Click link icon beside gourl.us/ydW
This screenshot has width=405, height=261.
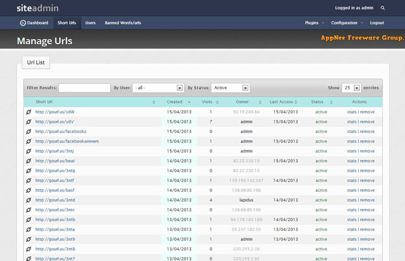pos(29,112)
